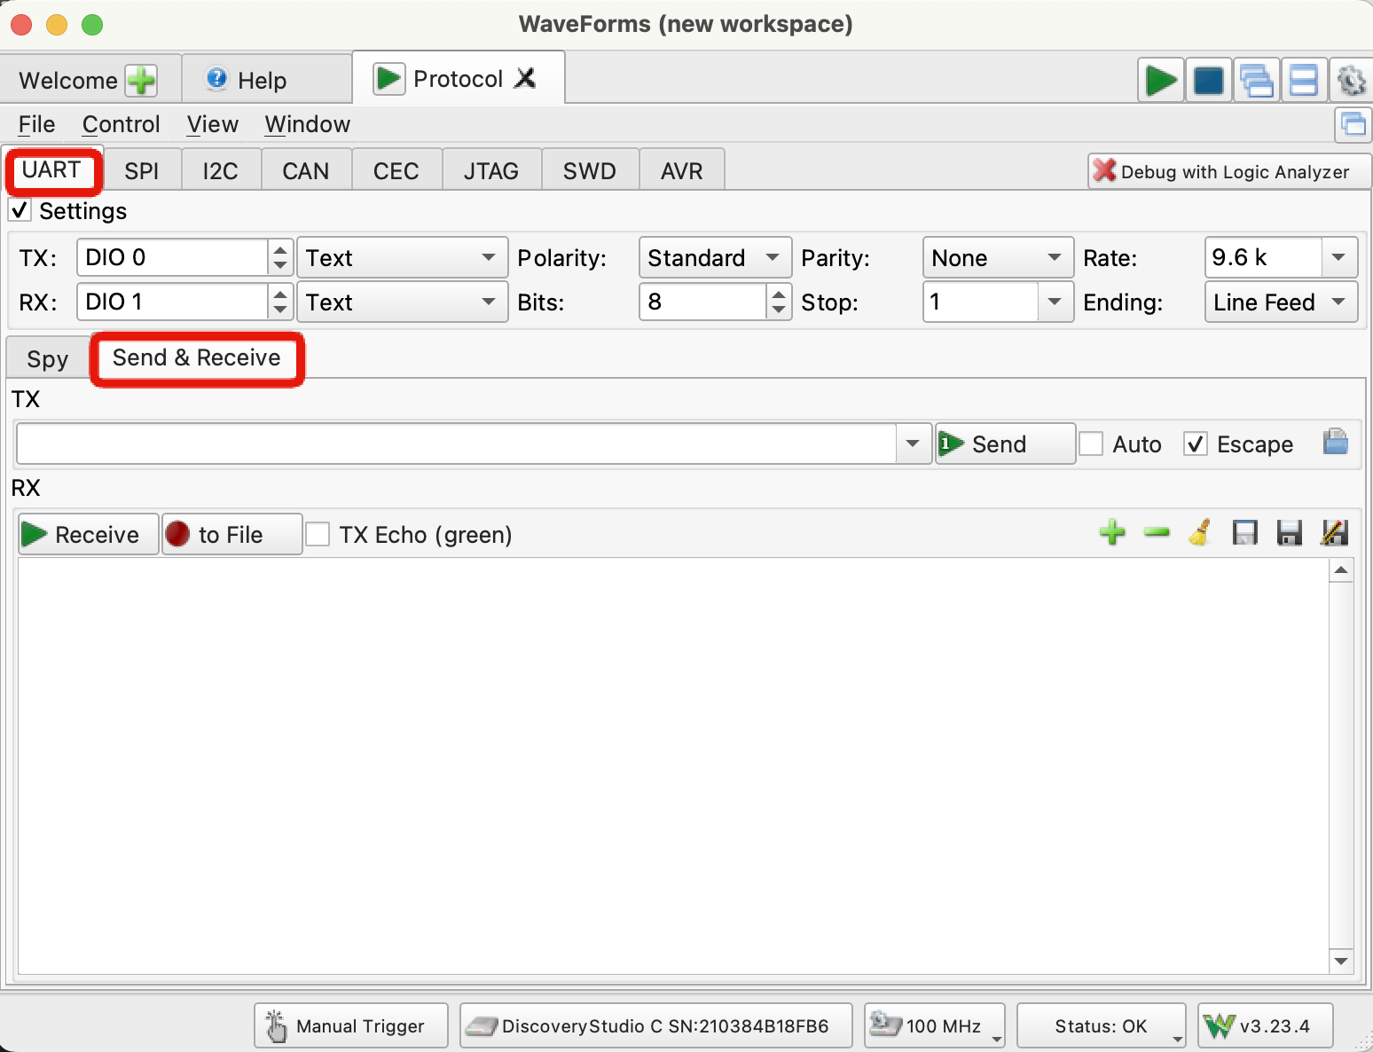Close the Protocol tab with its X
1373x1052 pixels.
525,78
